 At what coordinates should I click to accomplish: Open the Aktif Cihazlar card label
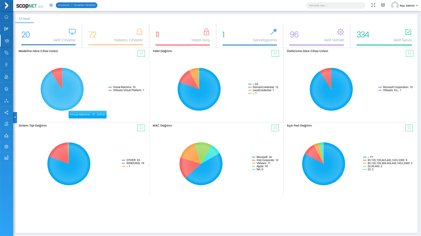64,40
